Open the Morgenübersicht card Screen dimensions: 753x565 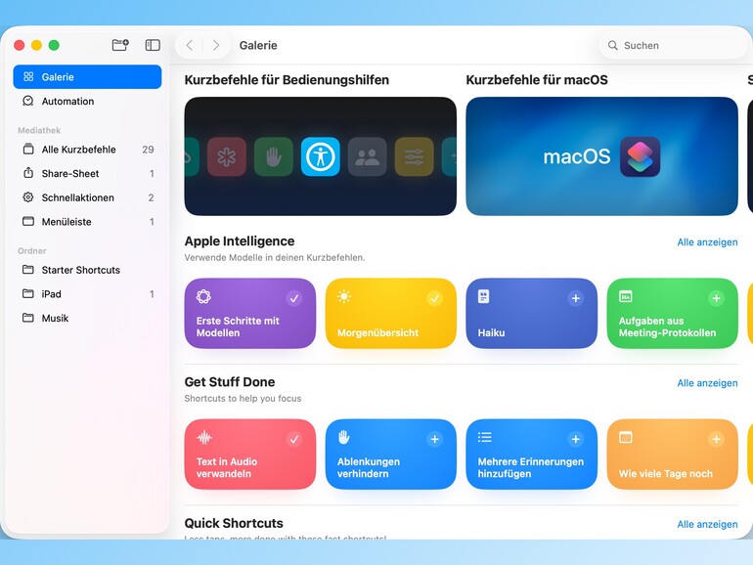[391, 314]
